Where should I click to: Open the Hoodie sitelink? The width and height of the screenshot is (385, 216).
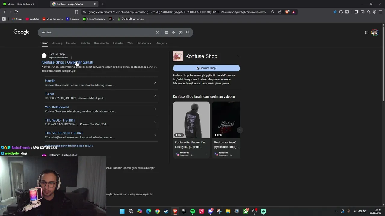tap(50, 81)
